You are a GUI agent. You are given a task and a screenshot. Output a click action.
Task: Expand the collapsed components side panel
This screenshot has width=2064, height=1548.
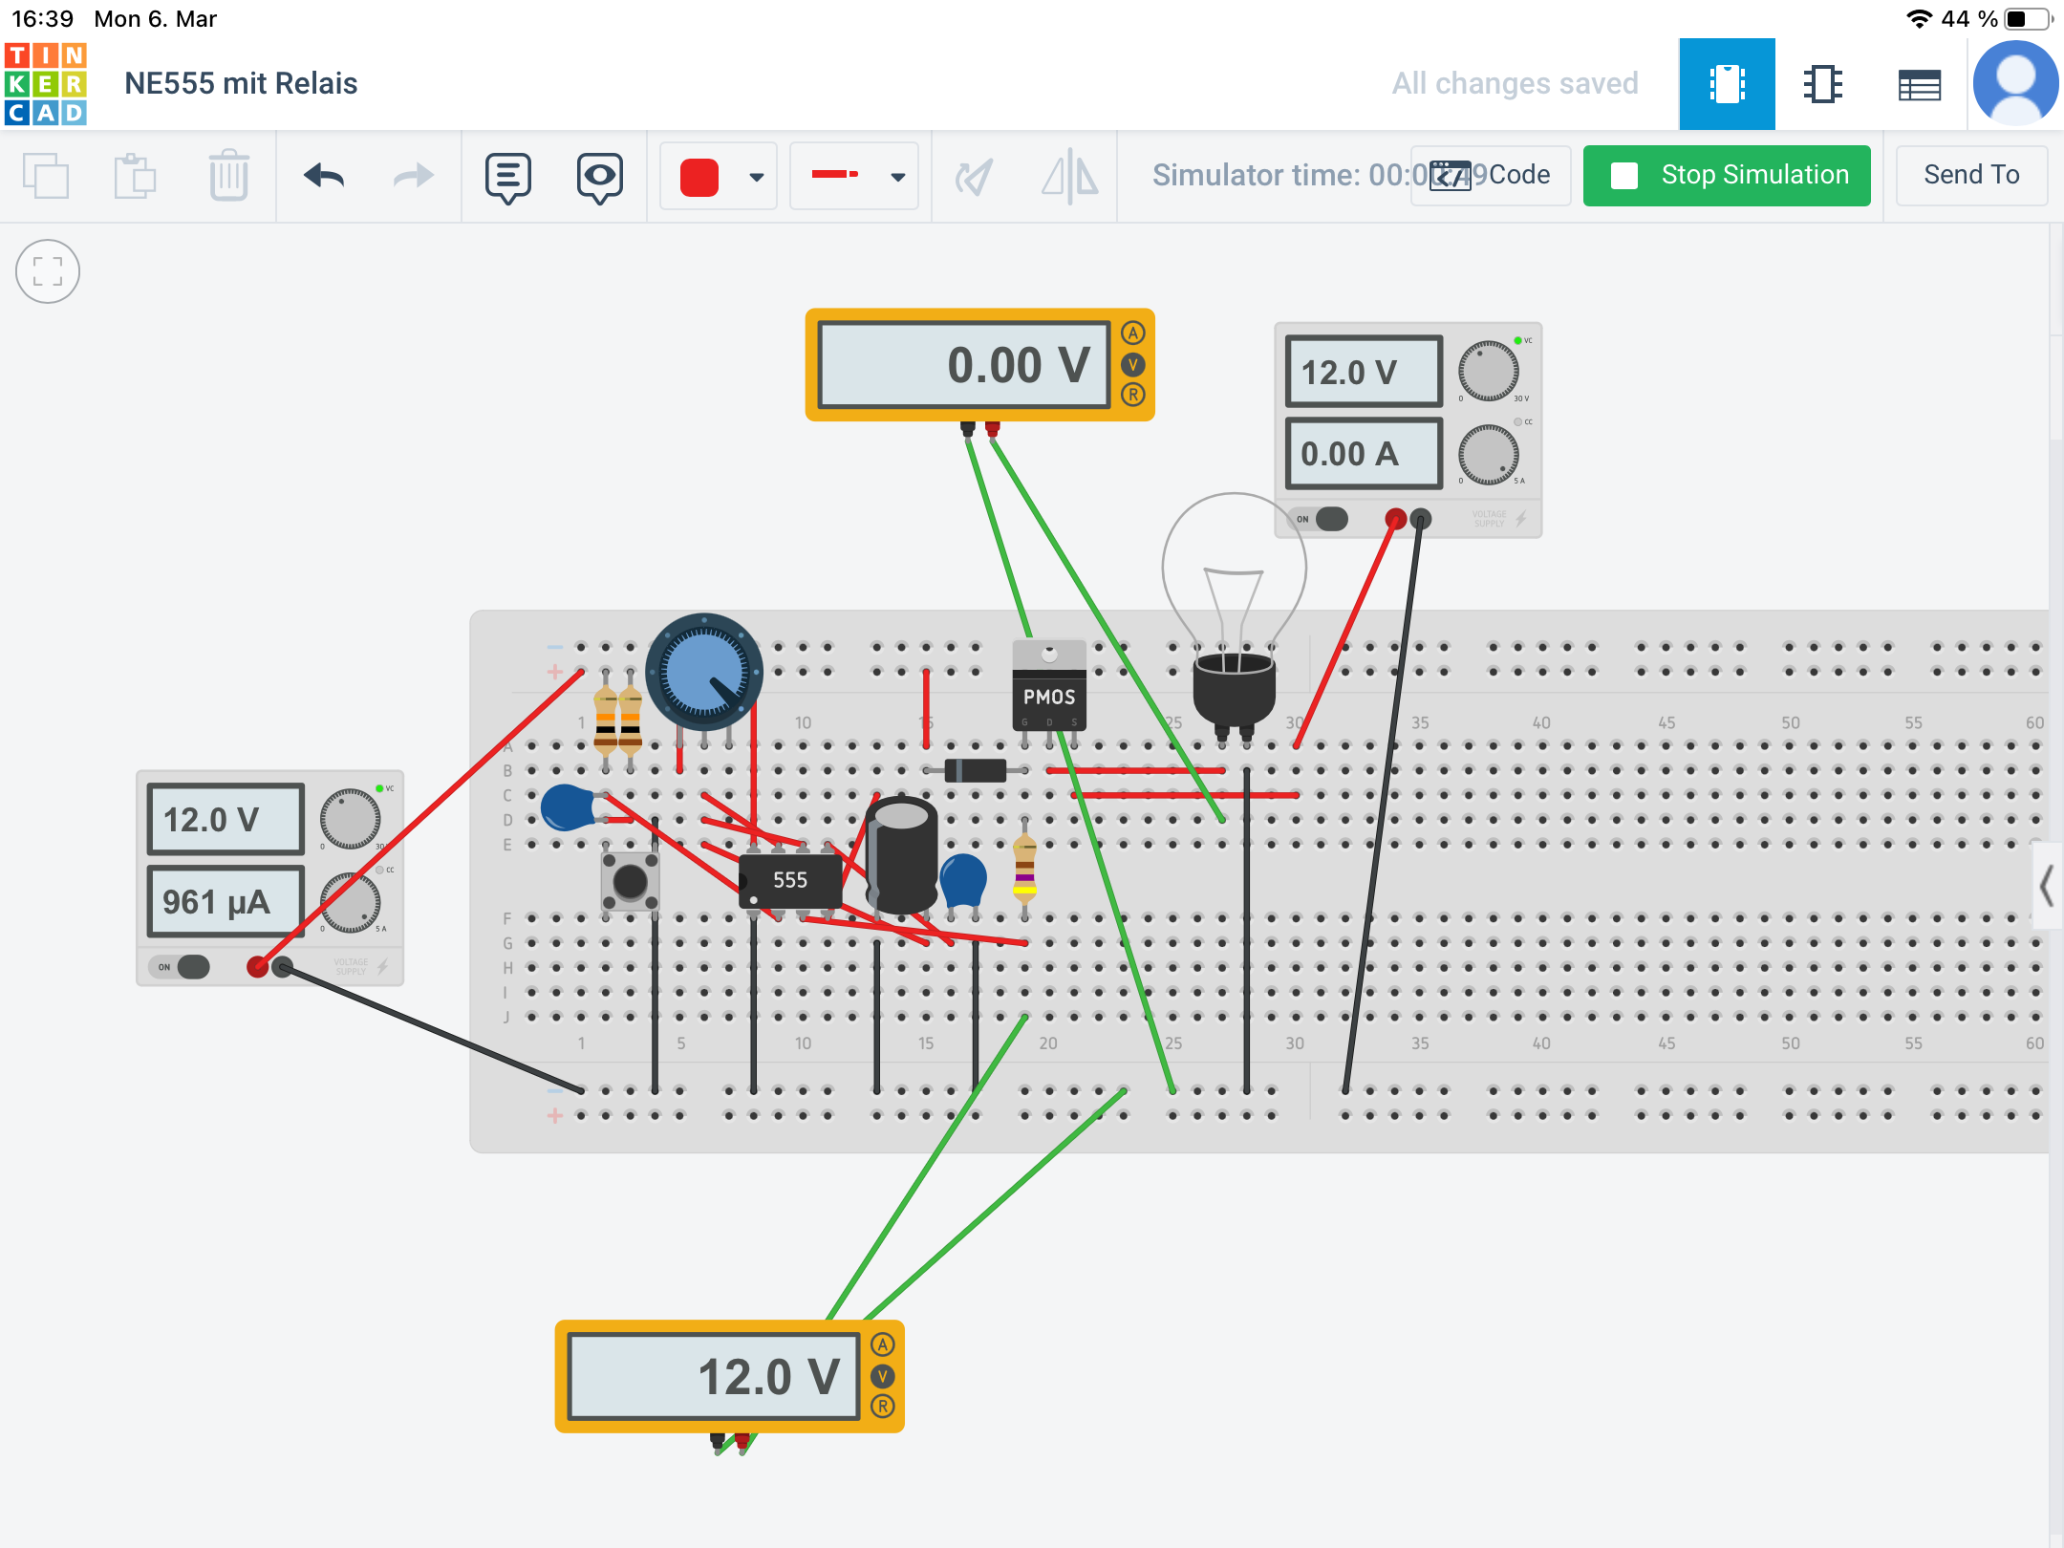(x=2047, y=886)
